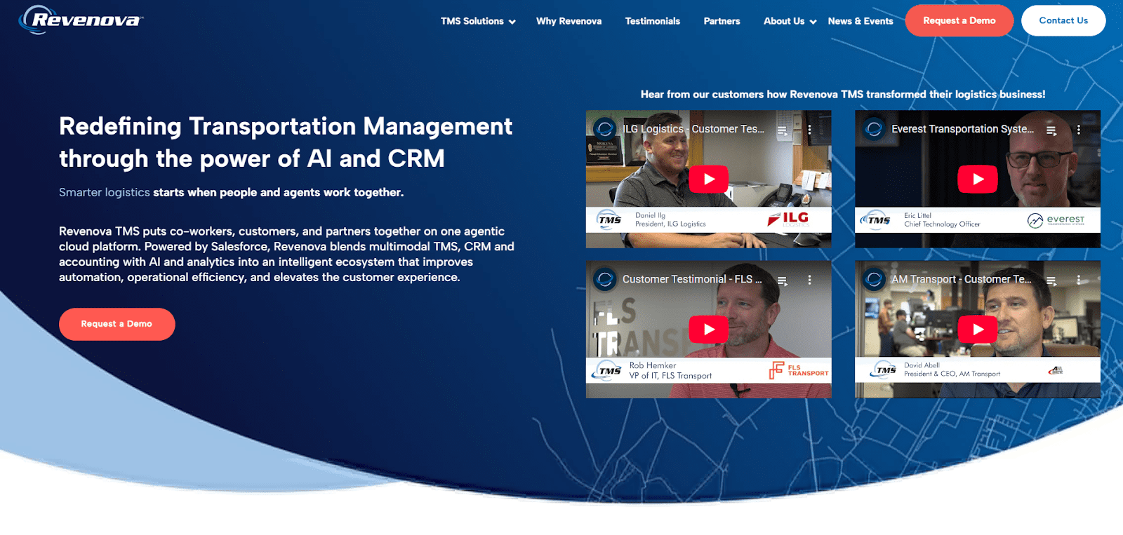1123x535 pixels.
Task: Open News & Events nav item
Action: [x=860, y=21]
